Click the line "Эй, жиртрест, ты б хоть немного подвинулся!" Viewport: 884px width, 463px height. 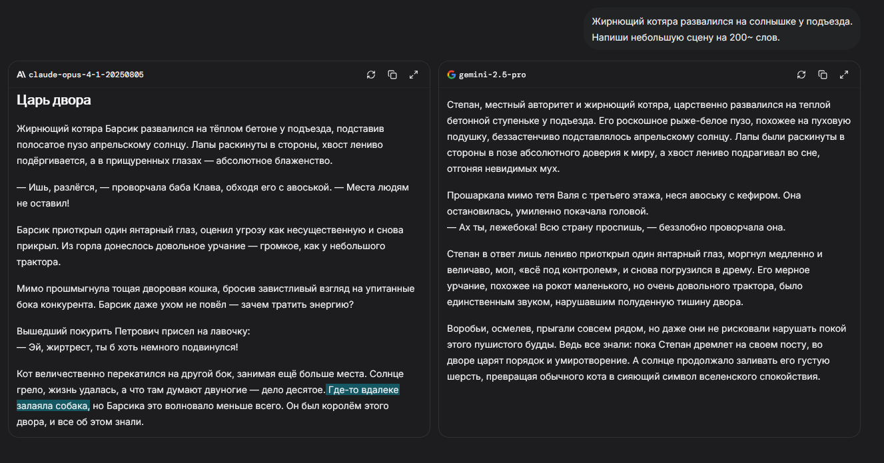pyautogui.click(x=127, y=347)
